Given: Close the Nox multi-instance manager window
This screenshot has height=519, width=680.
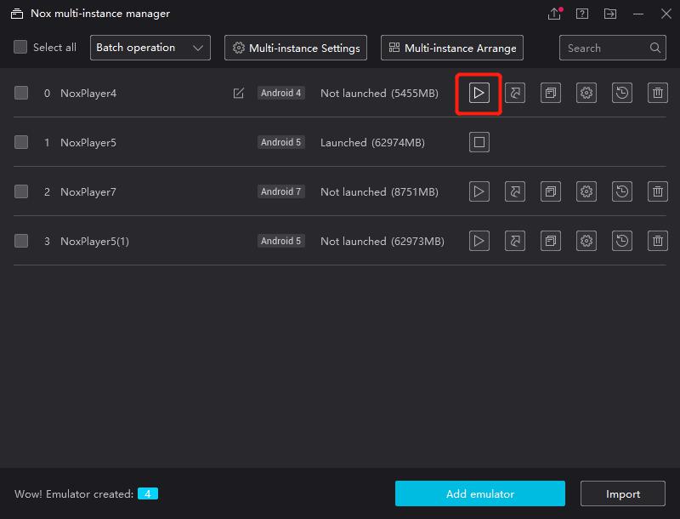Looking at the screenshot, I should (666, 14).
